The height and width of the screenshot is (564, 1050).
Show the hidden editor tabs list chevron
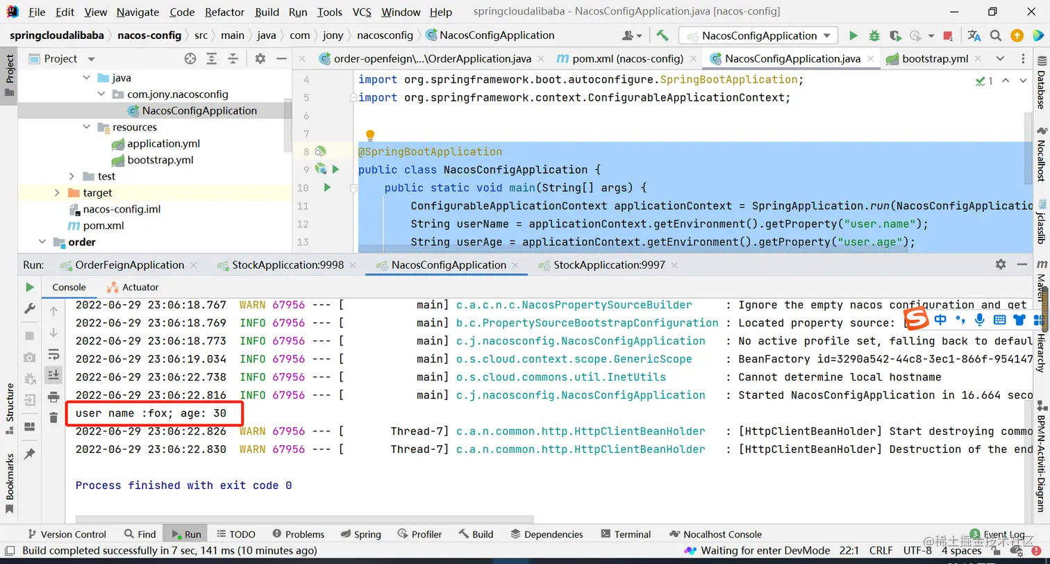pyautogui.click(x=1000, y=59)
